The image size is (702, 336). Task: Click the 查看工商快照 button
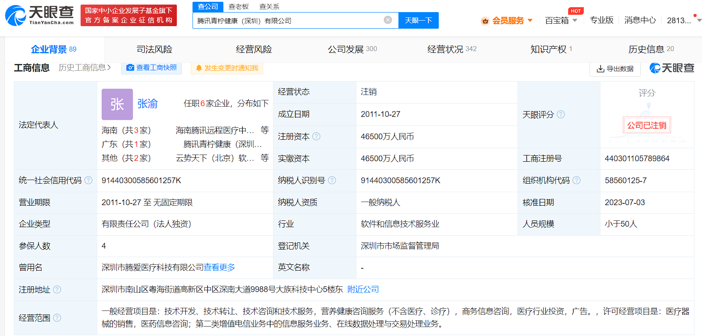pos(152,68)
